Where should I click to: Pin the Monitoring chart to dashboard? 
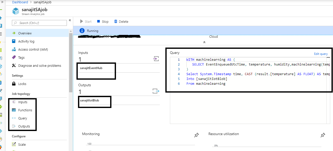[x=196, y=135]
